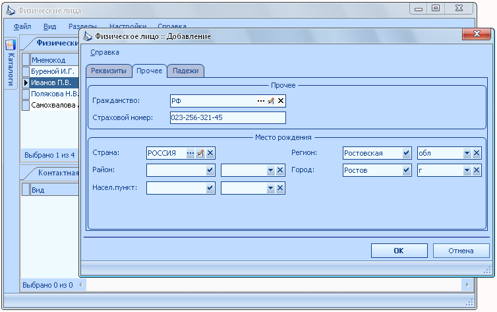Image resolution: width=497 pixels, height=312 pixels.
Task: Tick the row selector beside Самохвалова
Action: [x=26, y=106]
